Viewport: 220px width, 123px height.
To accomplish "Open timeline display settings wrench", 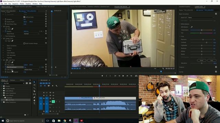I will pyautogui.click(x=56, y=86).
